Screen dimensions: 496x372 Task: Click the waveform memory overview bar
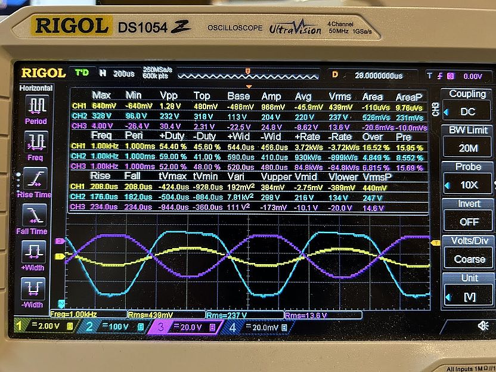tap(248, 76)
